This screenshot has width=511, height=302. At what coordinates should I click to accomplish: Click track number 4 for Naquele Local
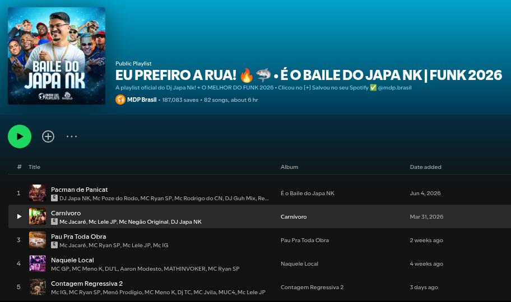coord(18,263)
